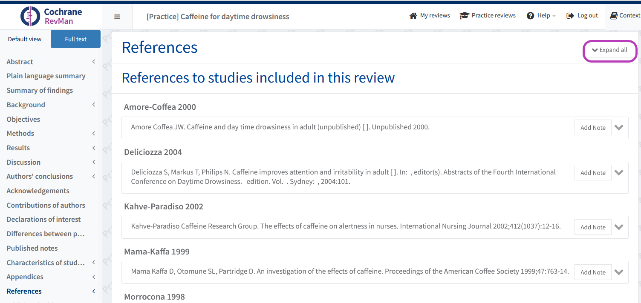Switch to Default view
Image resolution: width=641 pixels, height=303 pixels.
[25, 39]
